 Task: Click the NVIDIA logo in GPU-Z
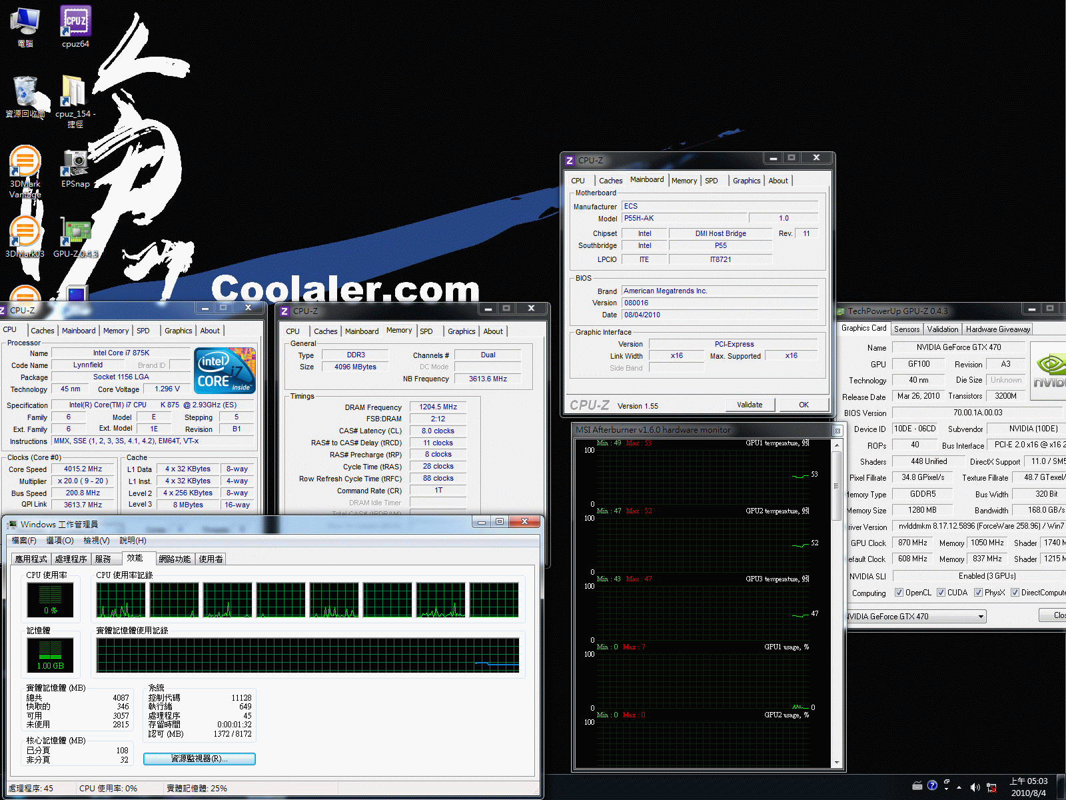(1049, 371)
